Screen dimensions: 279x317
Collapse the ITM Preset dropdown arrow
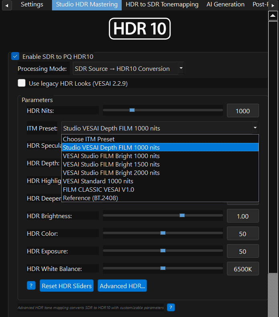tap(255, 128)
